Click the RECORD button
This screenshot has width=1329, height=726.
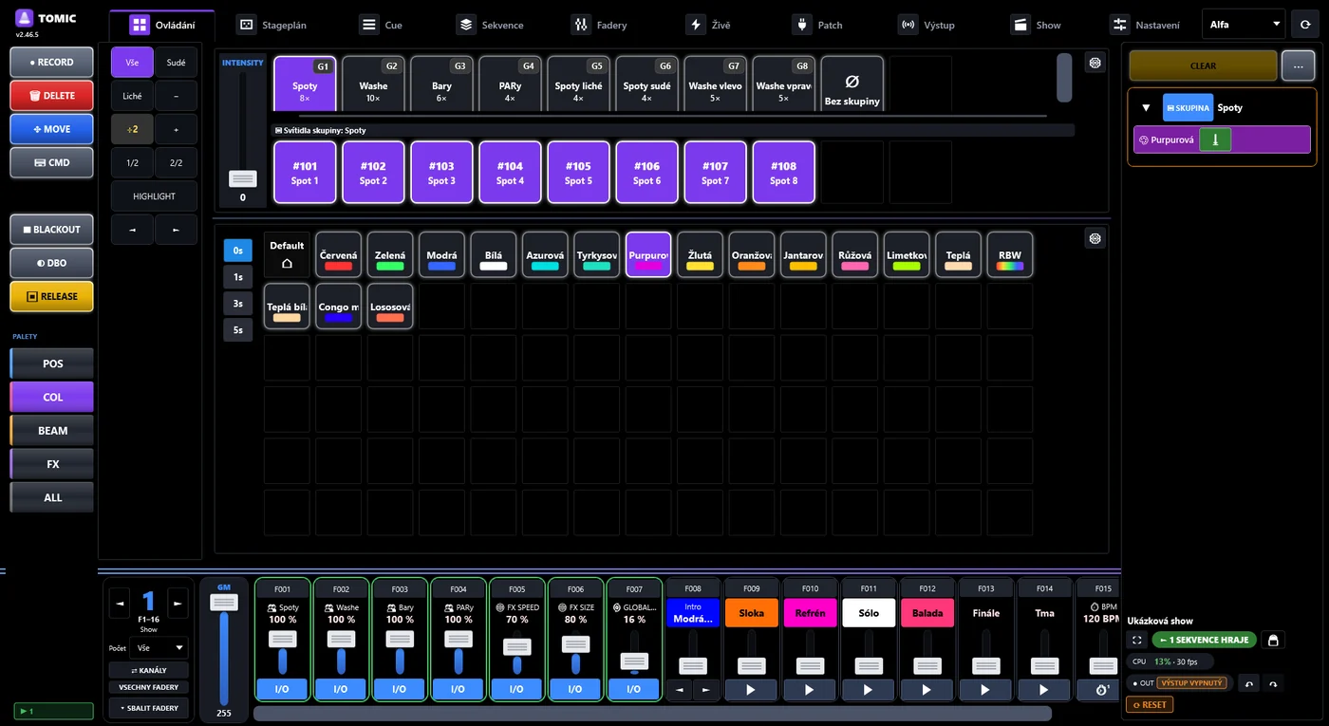(x=52, y=63)
